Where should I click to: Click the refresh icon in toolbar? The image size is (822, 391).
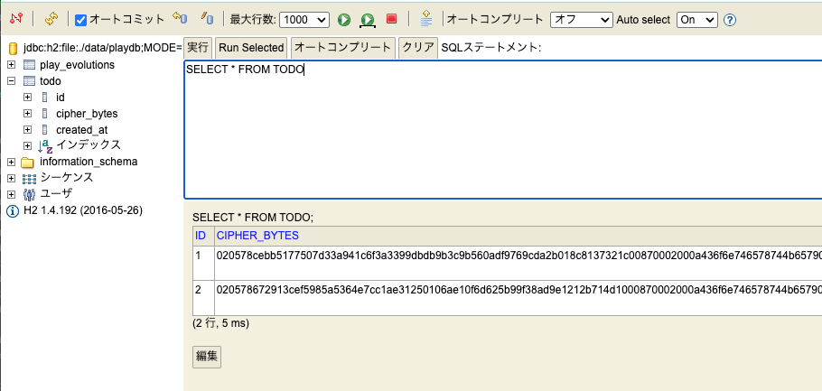51,19
